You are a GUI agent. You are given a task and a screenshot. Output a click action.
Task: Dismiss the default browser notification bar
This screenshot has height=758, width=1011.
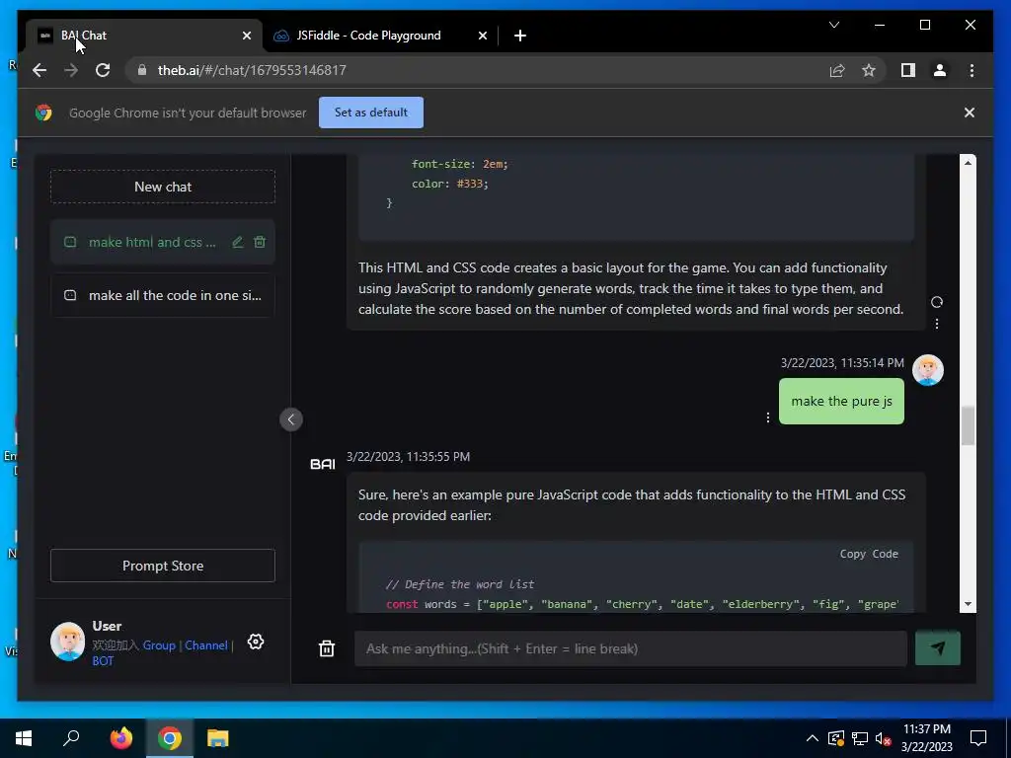969,113
